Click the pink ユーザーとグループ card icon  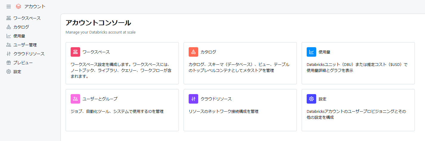[x=75, y=99]
